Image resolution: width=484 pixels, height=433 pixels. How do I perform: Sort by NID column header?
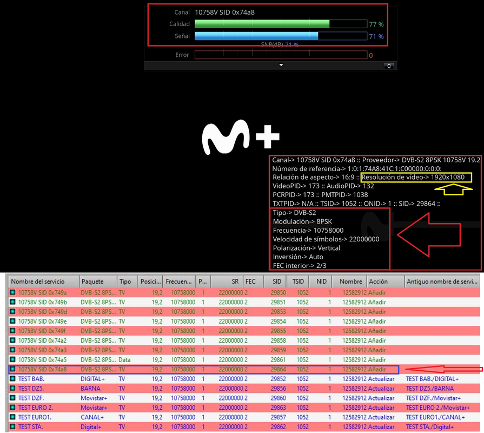tap(320, 281)
